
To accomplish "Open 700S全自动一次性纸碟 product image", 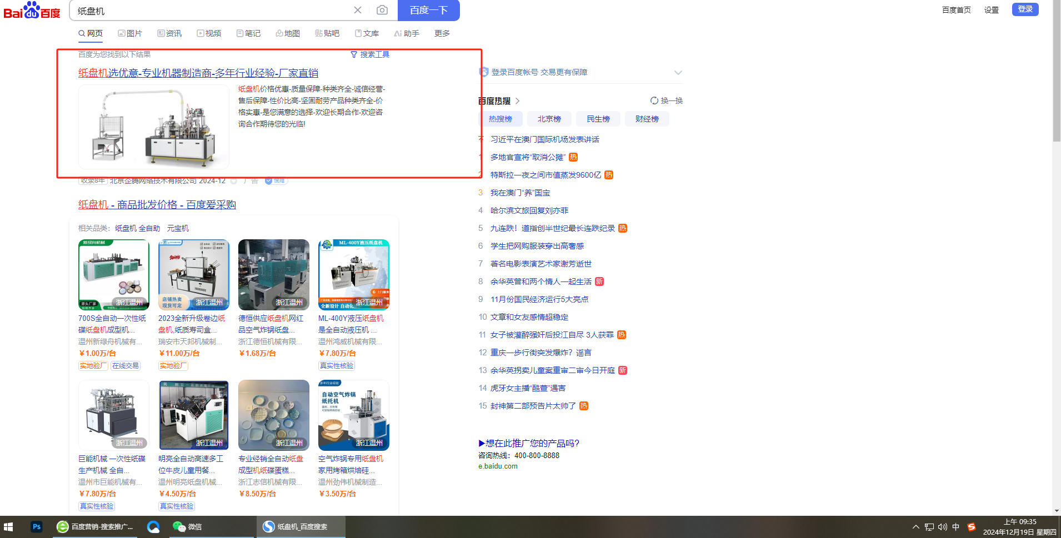I will tap(114, 275).
